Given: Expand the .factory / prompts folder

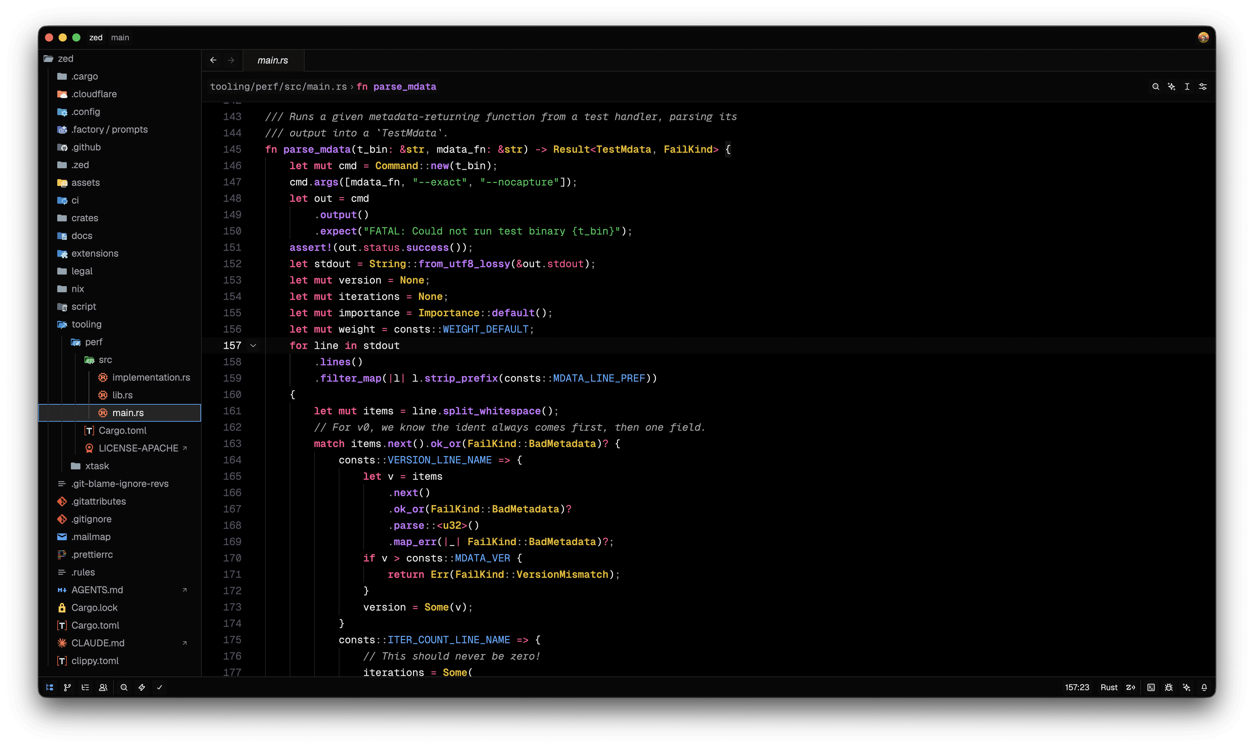Looking at the screenshot, I should 120,129.
